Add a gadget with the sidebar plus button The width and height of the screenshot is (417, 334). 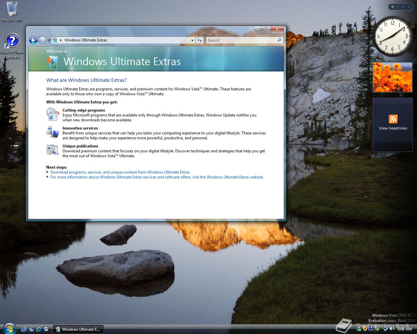pos(393,7)
